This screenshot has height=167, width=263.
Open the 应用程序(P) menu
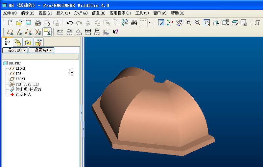click(120, 13)
